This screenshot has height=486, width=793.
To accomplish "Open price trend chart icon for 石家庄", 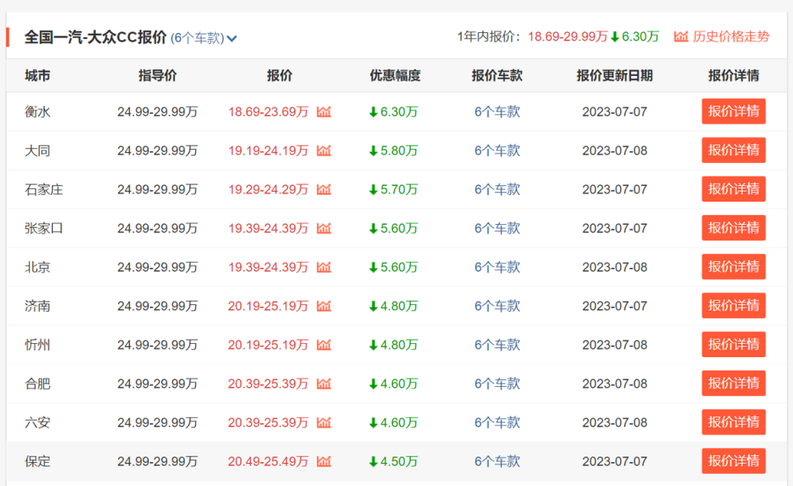I will (x=324, y=189).
